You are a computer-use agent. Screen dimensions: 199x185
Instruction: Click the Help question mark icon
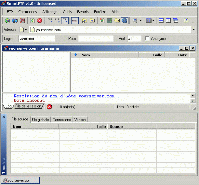[x=186, y=20]
